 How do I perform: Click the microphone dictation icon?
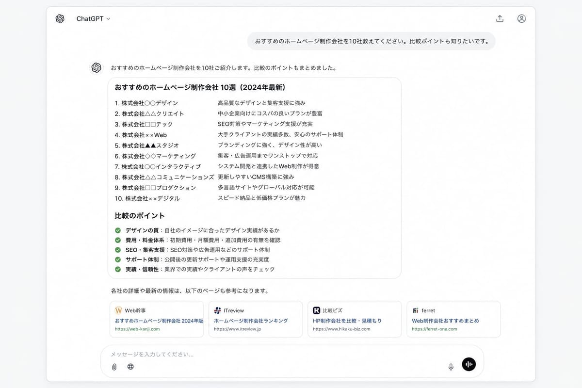pos(451,367)
